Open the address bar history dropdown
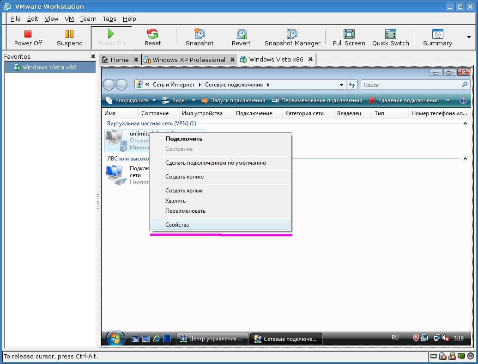 point(341,85)
